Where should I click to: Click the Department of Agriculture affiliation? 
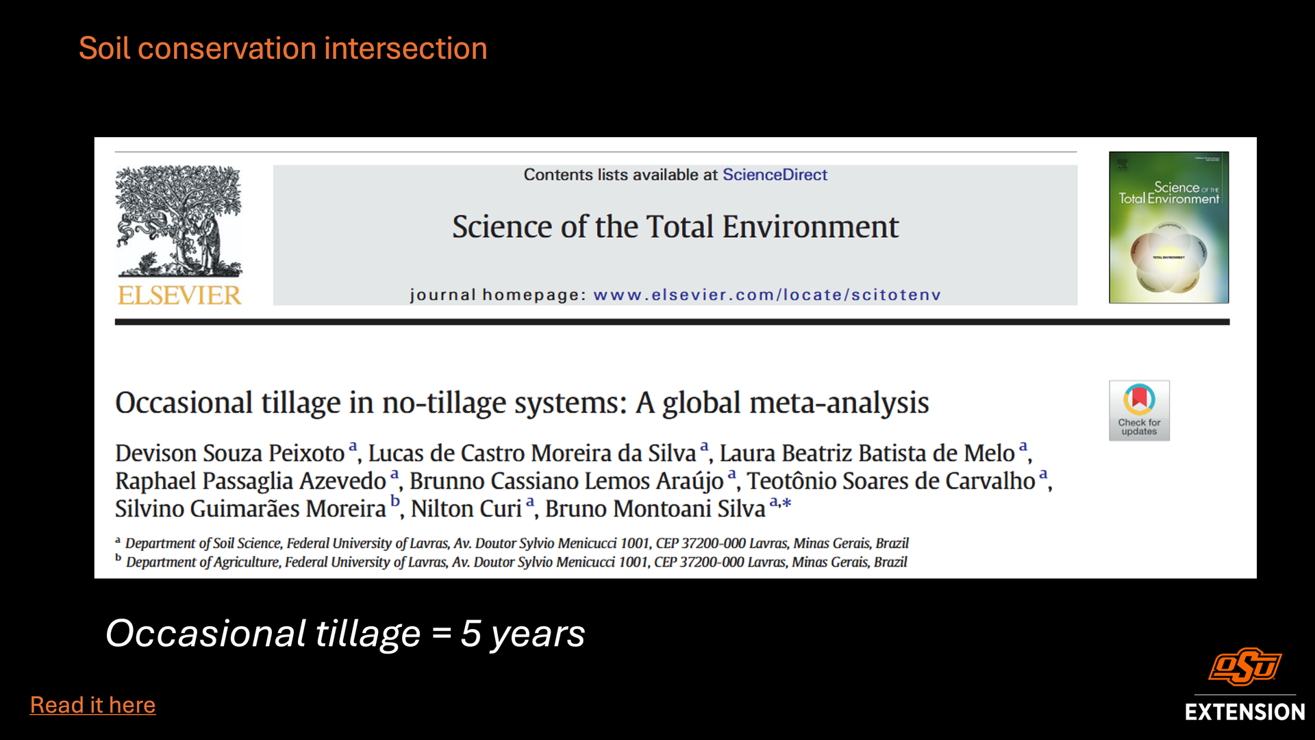(x=516, y=563)
